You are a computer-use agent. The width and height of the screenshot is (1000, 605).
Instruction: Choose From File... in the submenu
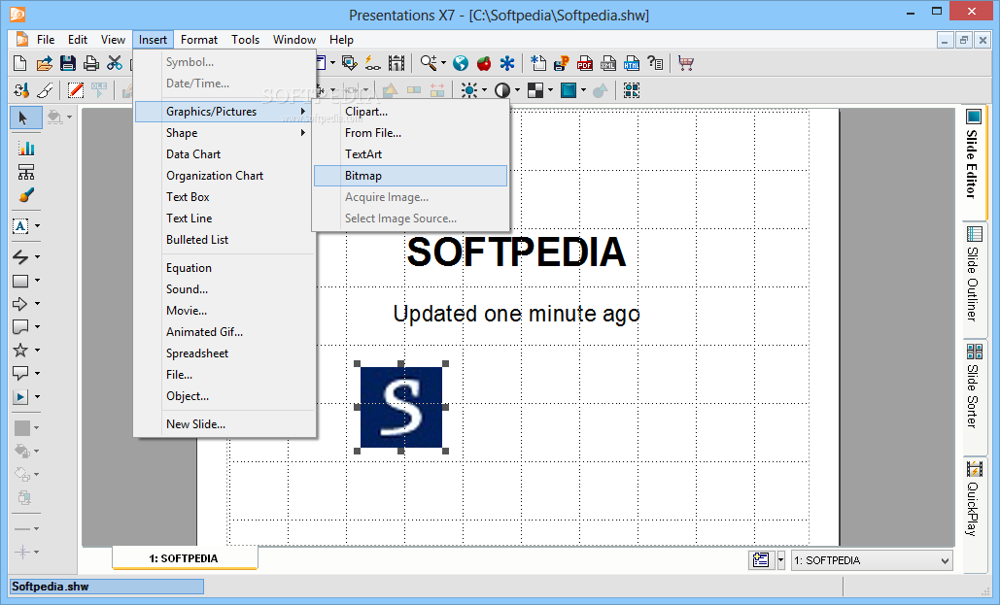coord(411,133)
